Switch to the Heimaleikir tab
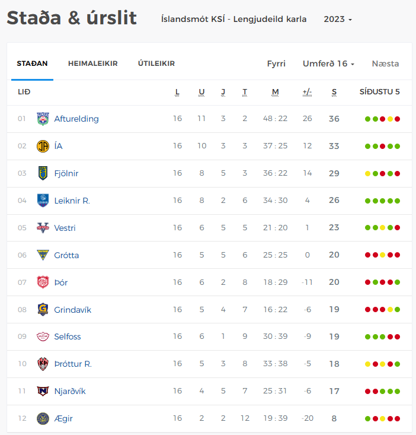The height and width of the screenshot is (435, 416). [93, 63]
